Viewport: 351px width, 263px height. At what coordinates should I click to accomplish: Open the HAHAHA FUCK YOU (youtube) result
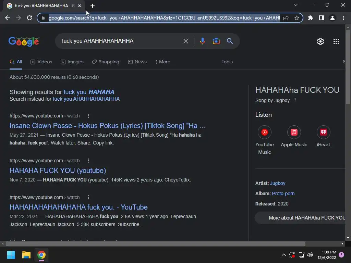click(x=58, y=171)
